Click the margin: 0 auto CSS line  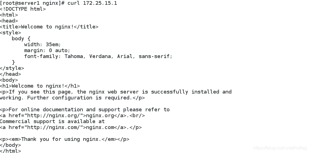(47, 50)
